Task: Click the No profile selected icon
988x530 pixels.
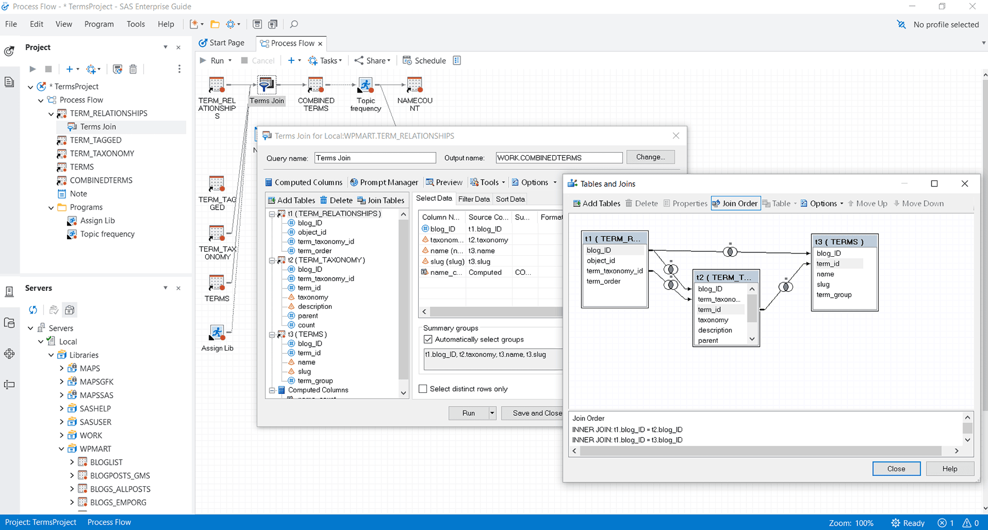Action: click(901, 25)
